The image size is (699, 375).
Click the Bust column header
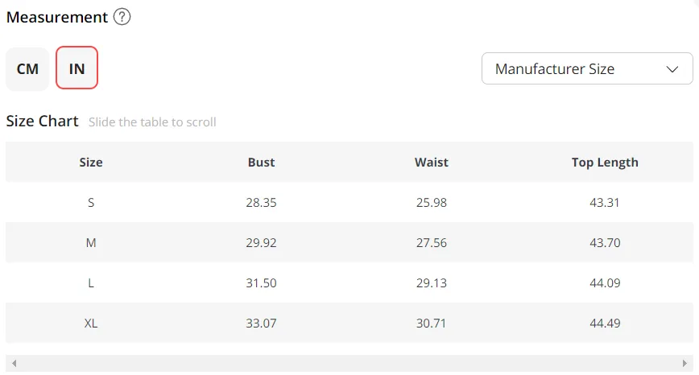pos(261,162)
